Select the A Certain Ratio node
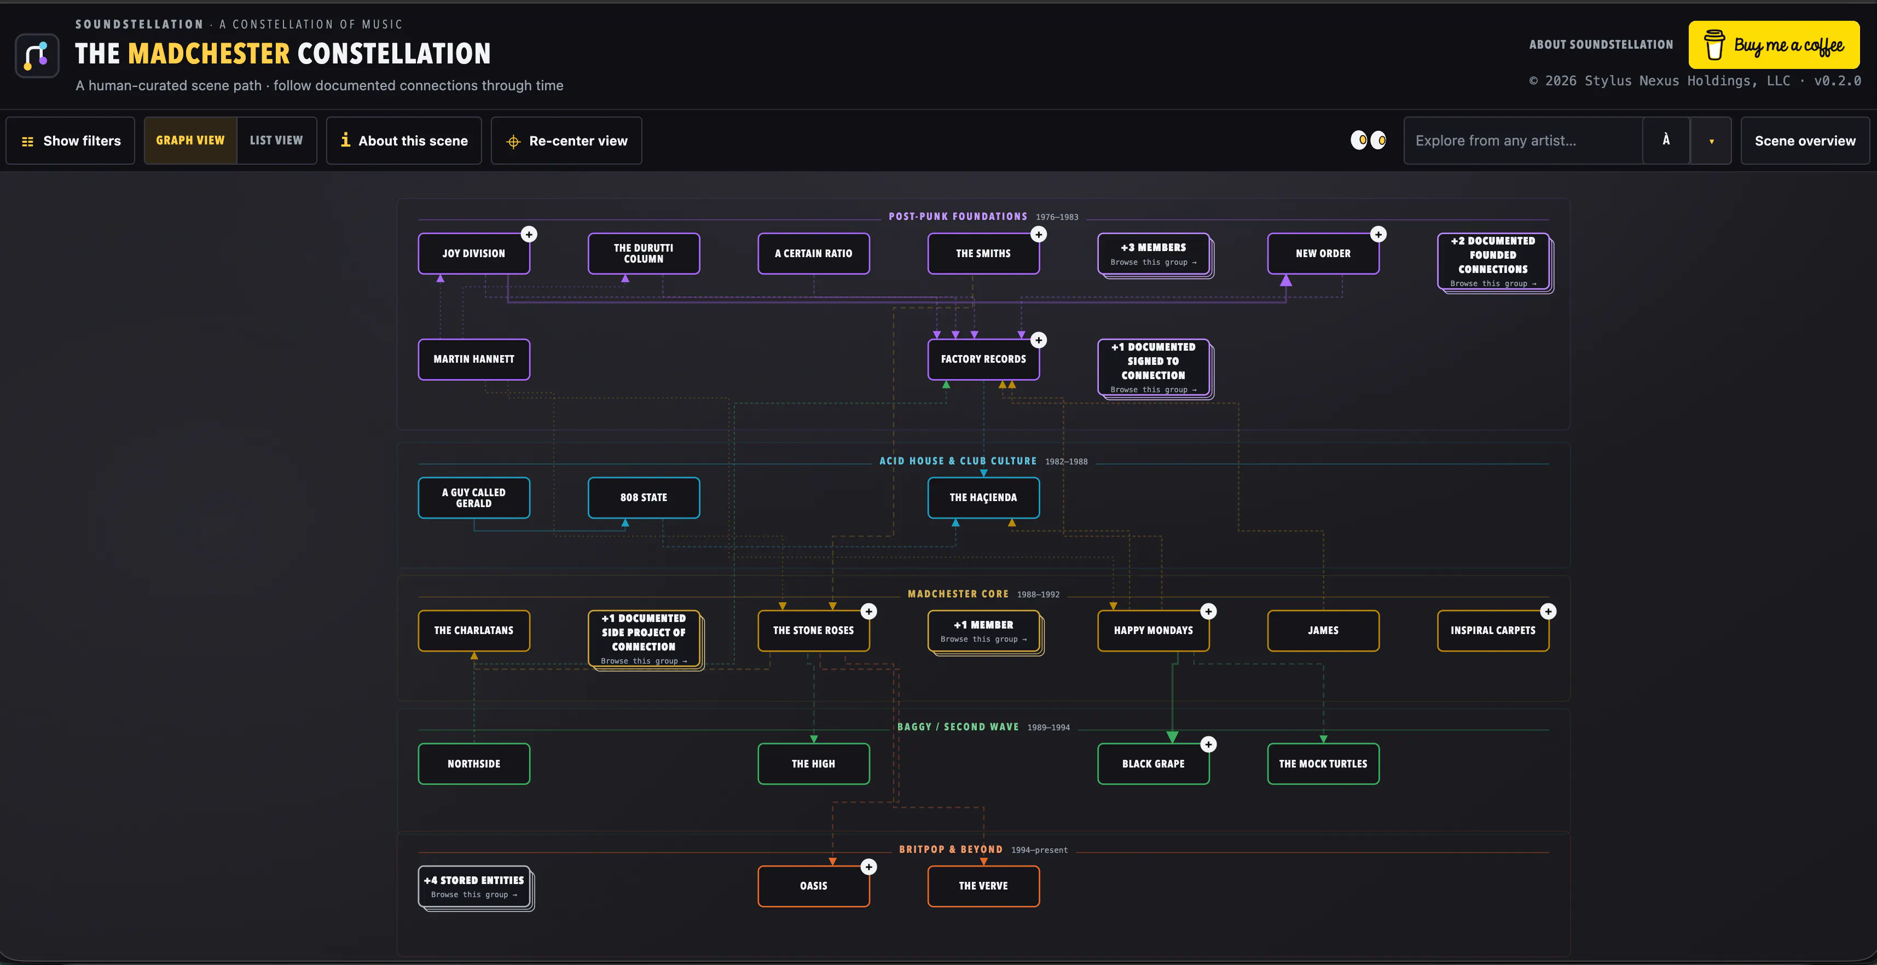This screenshot has width=1877, height=965. click(x=813, y=253)
